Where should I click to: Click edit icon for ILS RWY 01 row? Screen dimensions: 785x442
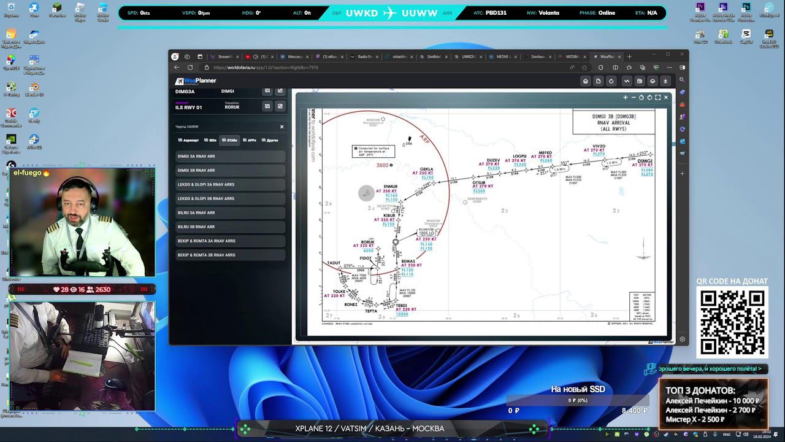[x=280, y=106]
